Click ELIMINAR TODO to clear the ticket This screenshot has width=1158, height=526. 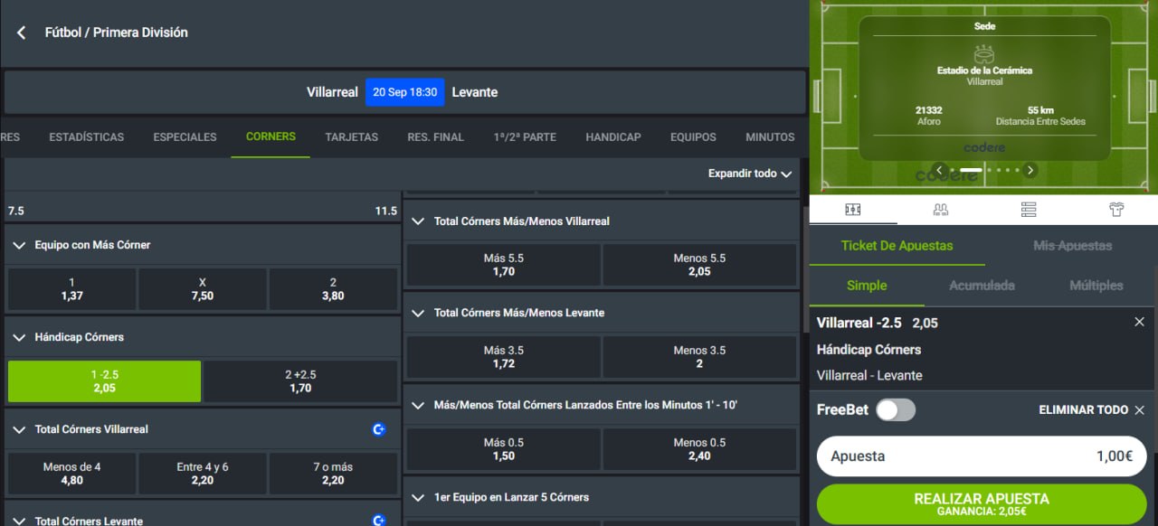coord(1083,410)
